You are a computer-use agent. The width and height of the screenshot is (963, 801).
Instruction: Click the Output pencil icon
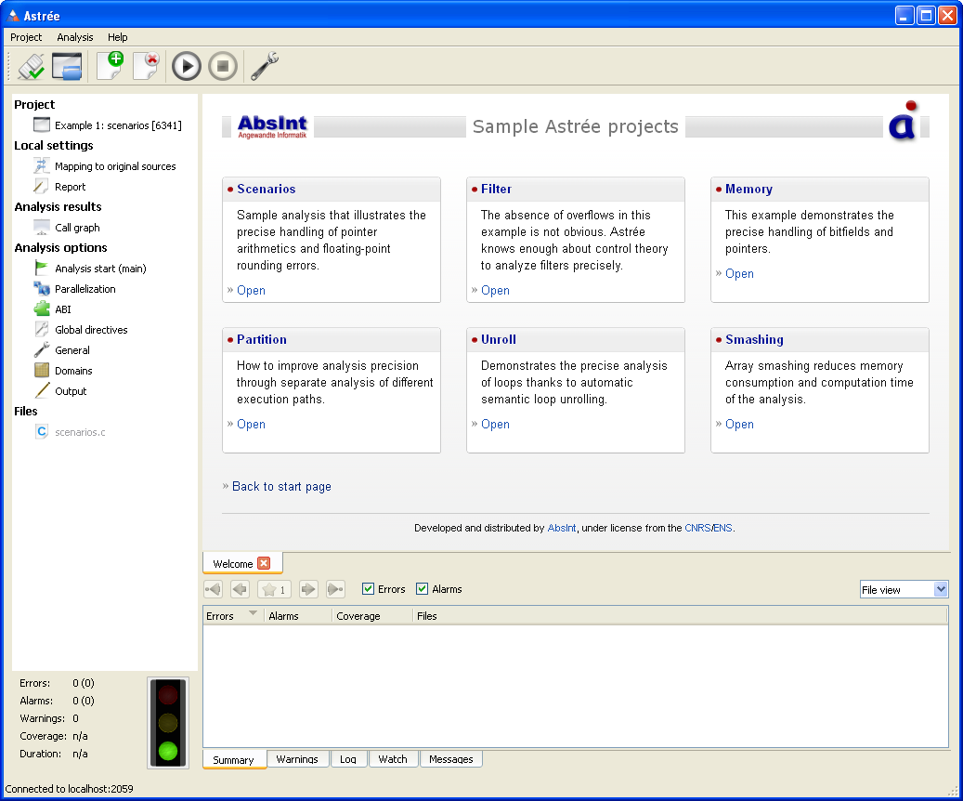(x=42, y=391)
